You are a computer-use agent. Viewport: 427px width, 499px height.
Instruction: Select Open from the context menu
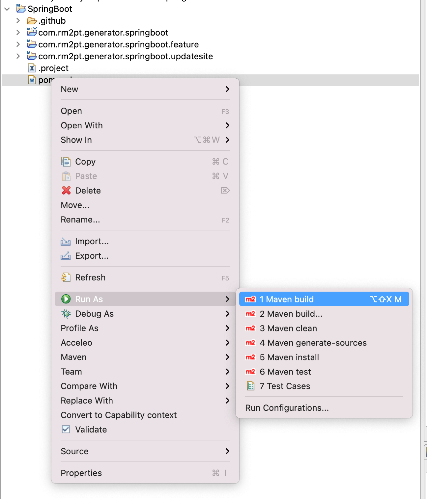(x=145, y=111)
